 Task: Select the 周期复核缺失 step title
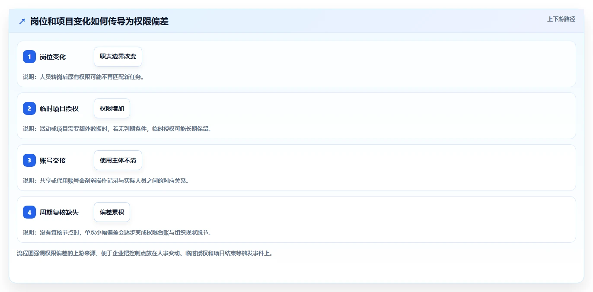click(59, 212)
